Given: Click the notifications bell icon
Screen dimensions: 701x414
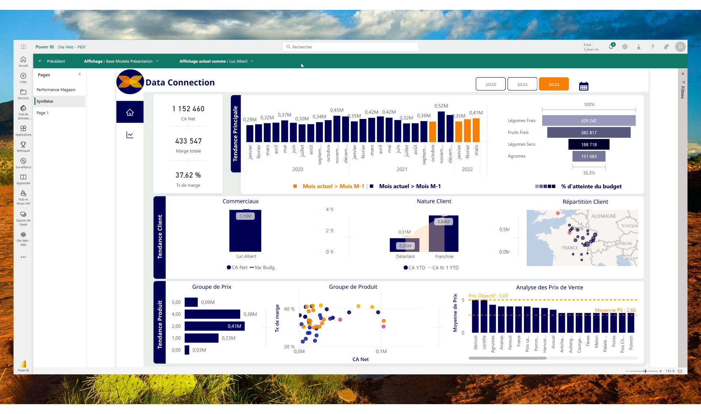Looking at the screenshot, I should click(611, 47).
